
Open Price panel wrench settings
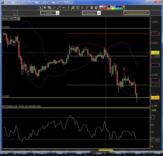[x=11, y=19]
